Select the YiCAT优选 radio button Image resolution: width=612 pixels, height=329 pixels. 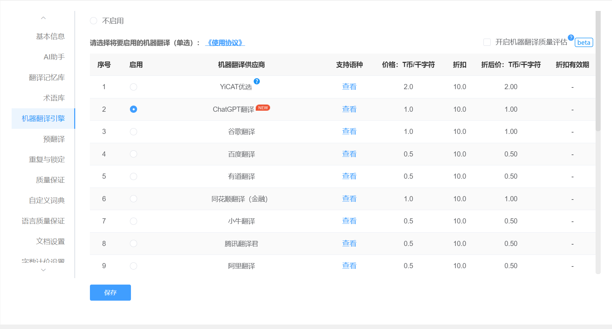[x=133, y=87]
